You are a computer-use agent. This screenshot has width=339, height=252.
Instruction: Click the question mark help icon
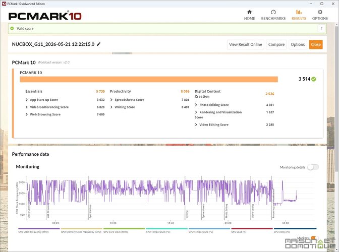pyautogui.click(x=321, y=29)
